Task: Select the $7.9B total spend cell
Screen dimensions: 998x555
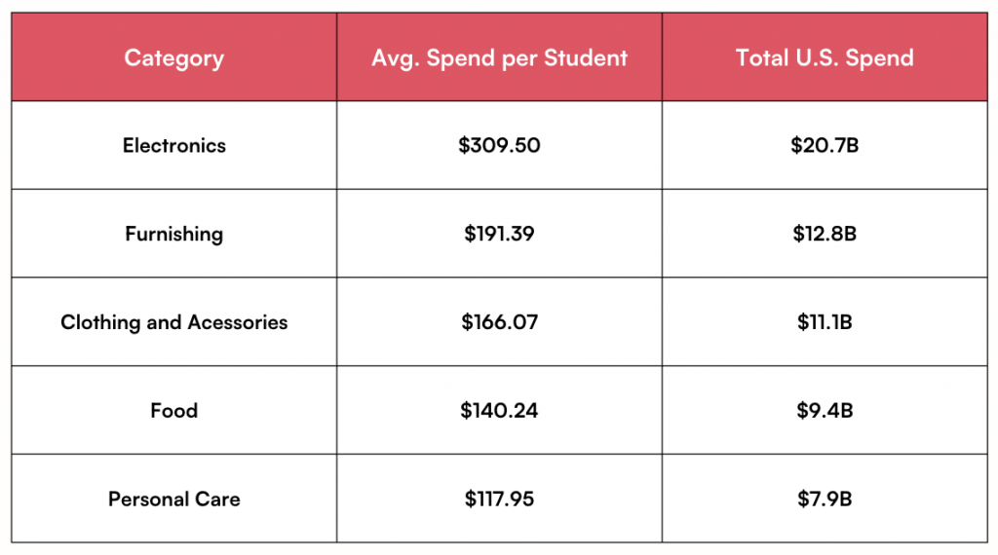Action: coord(825,499)
